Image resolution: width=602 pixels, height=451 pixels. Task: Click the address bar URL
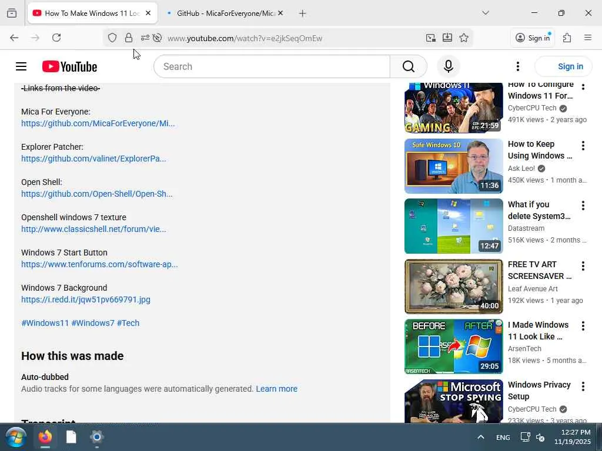(245, 38)
